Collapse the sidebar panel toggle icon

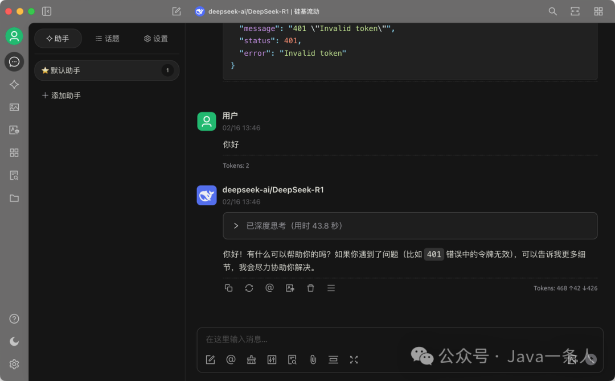(47, 11)
